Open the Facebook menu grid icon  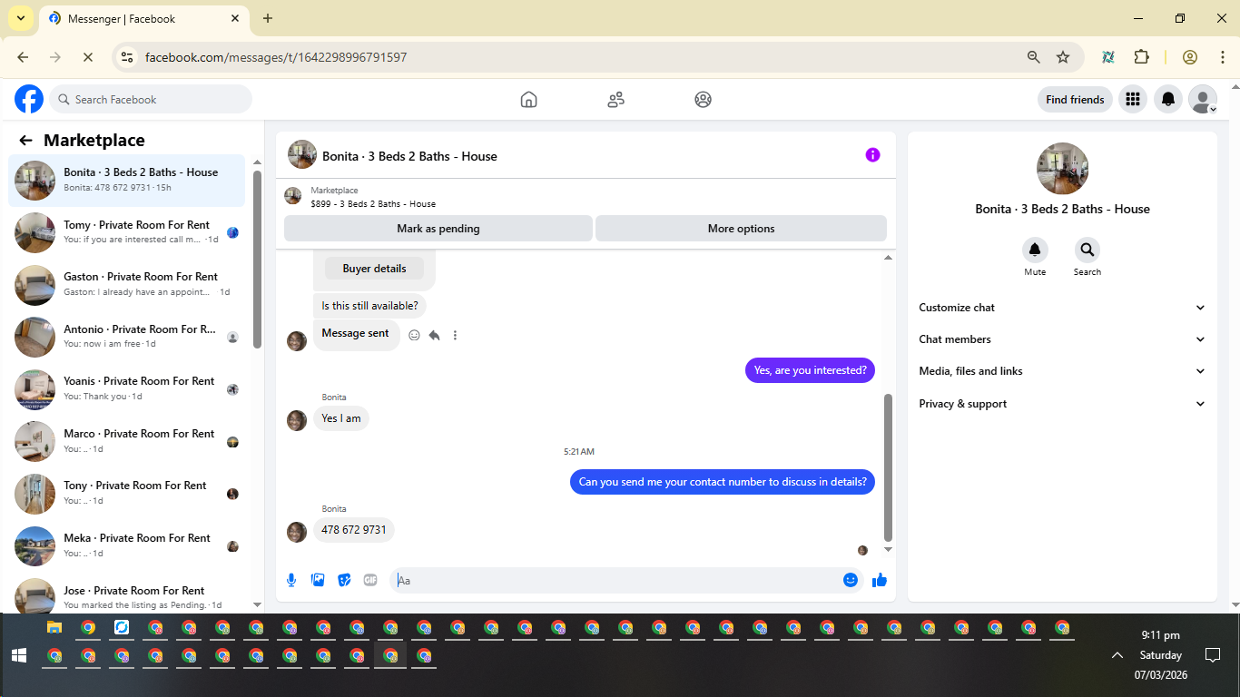1132,100
